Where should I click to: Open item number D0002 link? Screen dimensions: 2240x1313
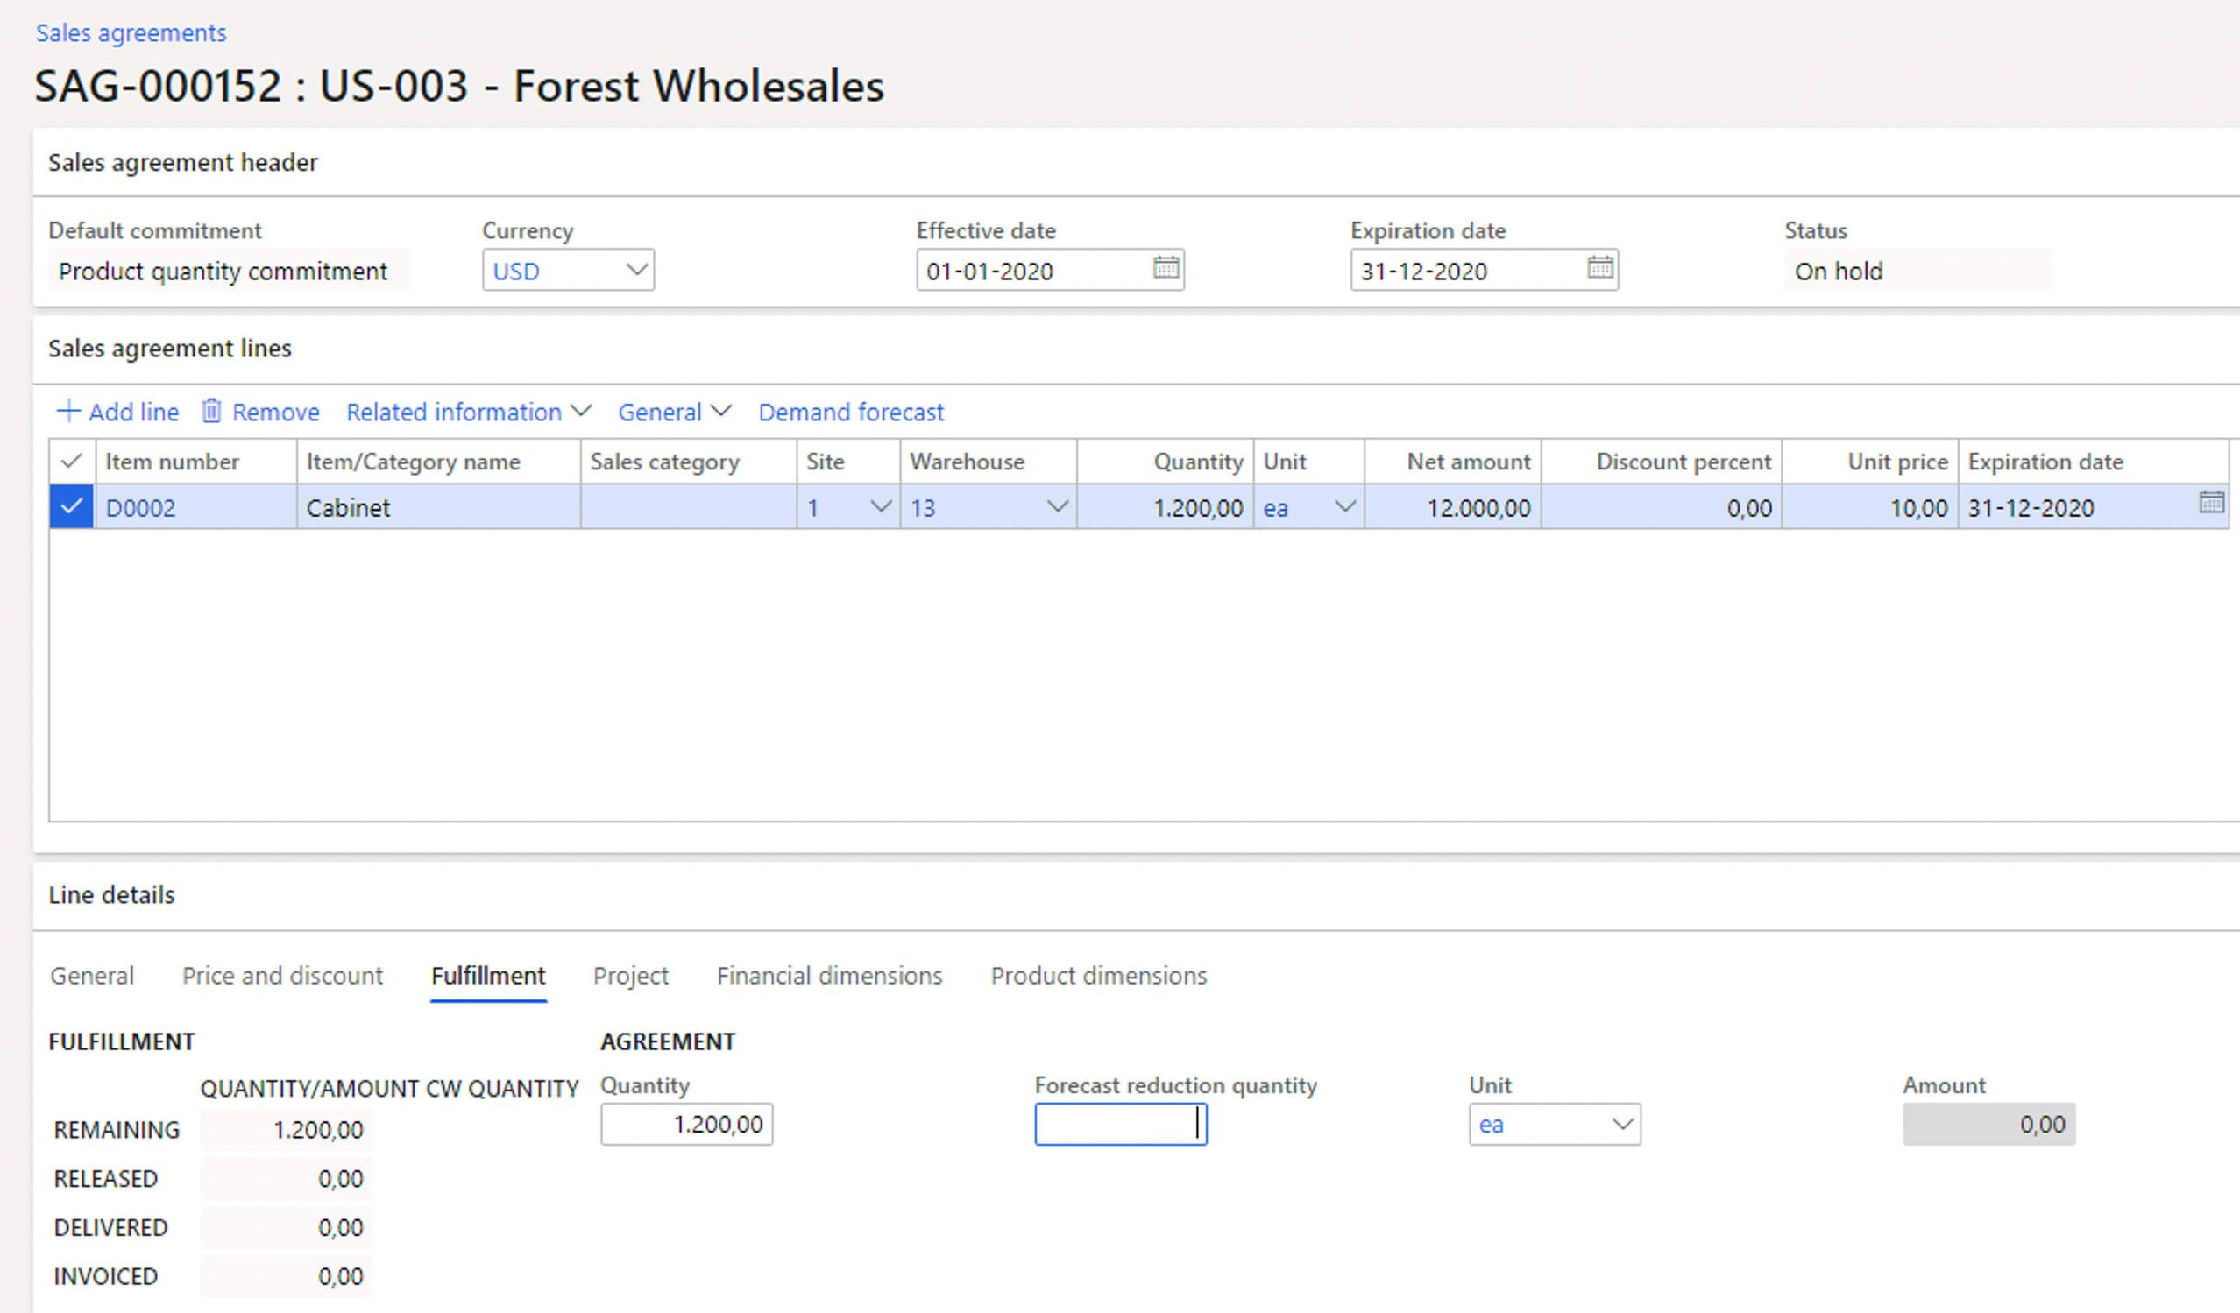click(x=140, y=508)
